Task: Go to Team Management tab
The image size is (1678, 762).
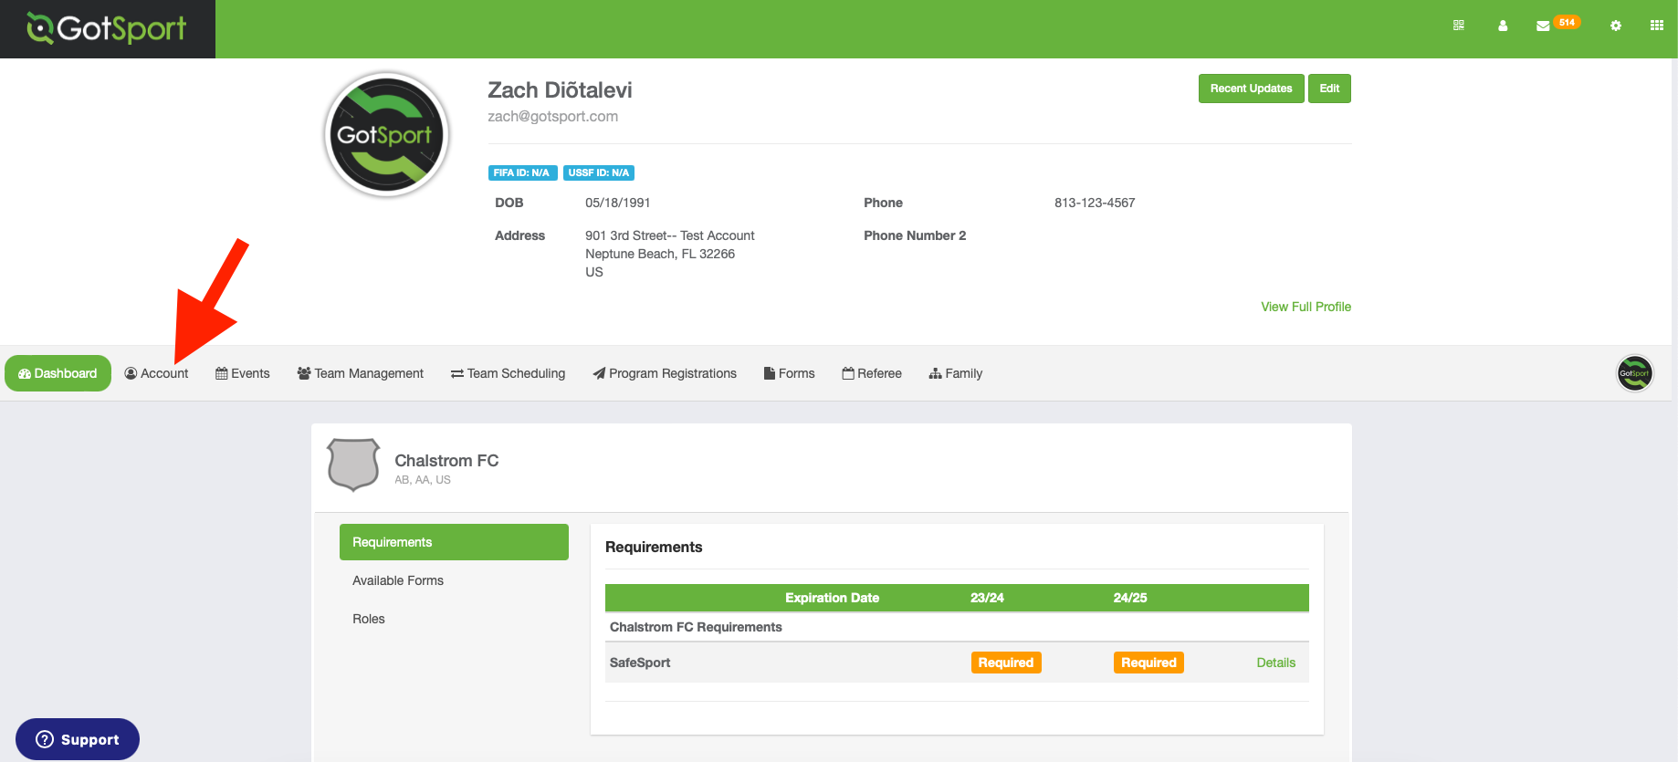Action: (x=361, y=373)
